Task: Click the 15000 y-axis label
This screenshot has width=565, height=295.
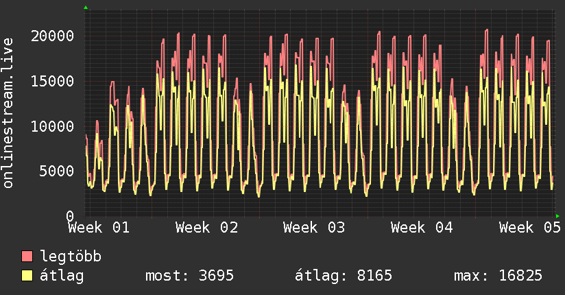Action: [x=53, y=81]
